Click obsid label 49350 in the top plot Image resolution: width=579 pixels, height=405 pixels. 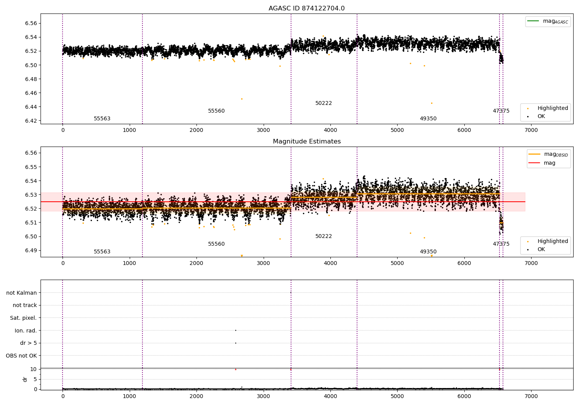tap(428, 118)
